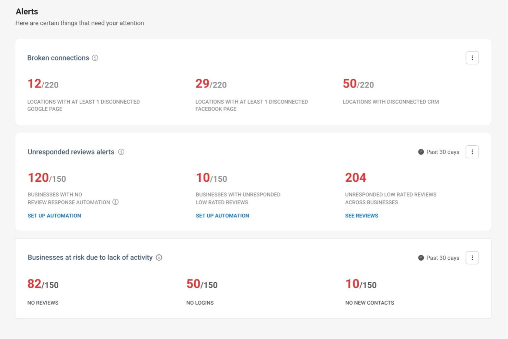Click the info icon beside Broken connections

pos(95,58)
